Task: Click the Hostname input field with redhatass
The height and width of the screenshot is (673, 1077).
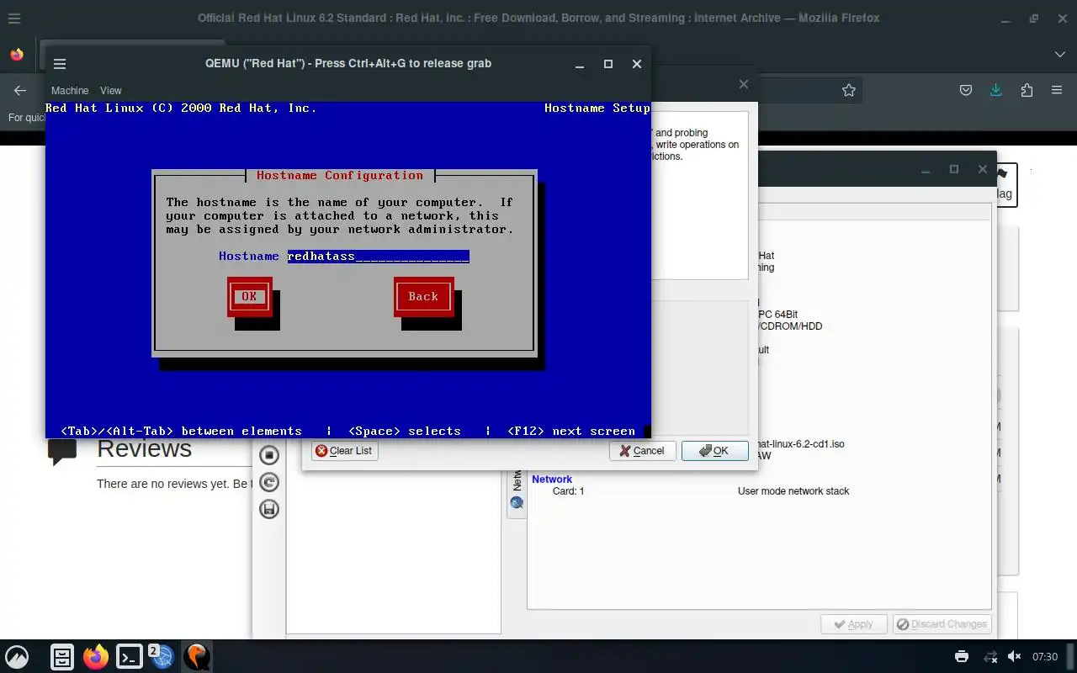Action: (x=378, y=256)
